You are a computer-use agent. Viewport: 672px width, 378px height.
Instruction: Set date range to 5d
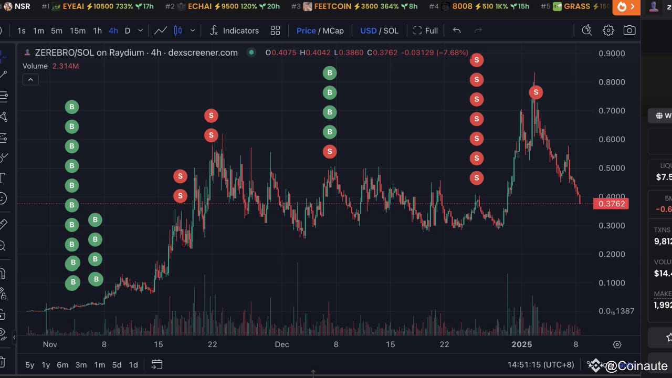(x=117, y=364)
